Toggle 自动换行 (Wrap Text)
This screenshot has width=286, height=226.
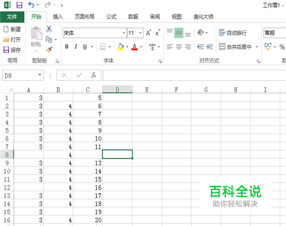233,33
